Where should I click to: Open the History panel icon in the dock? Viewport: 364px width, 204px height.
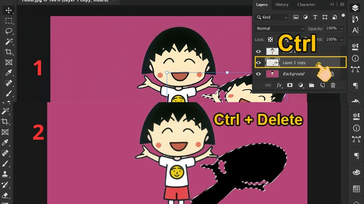tap(355, 19)
